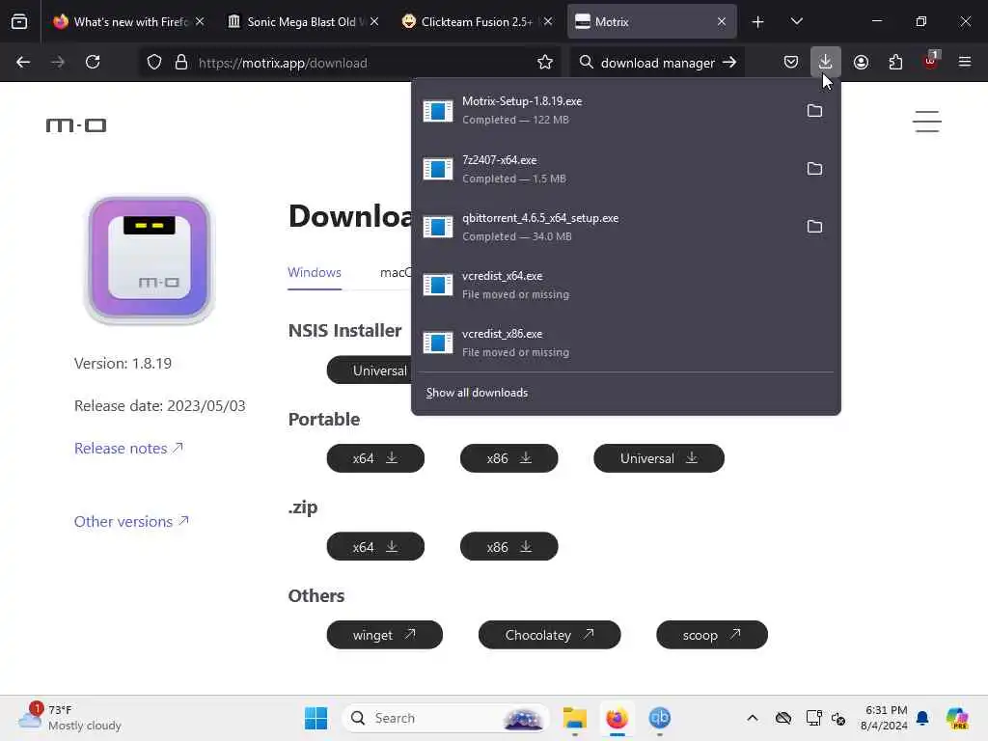The image size is (988, 741).
Task: Click the 'download manager' search box
Action: pyautogui.click(x=657, y=63)
